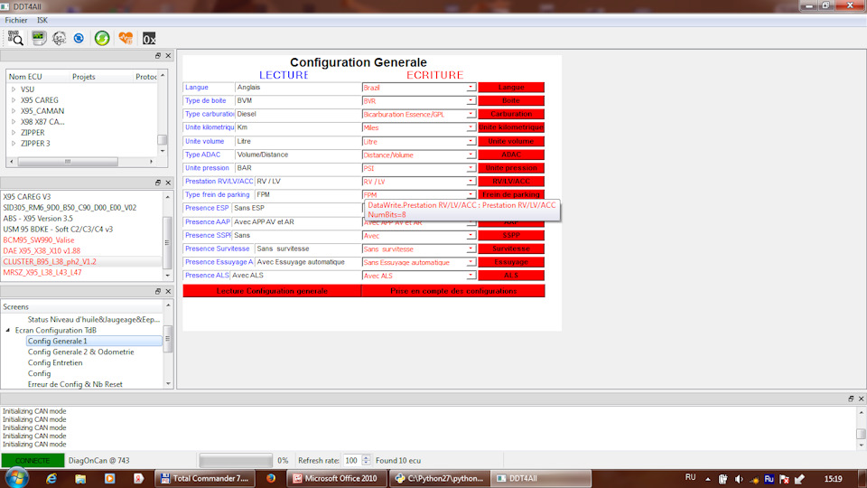Open Firefox from the Windows taskbar
The width and height of the screenshot is (867, 488).
pos(270,478)
